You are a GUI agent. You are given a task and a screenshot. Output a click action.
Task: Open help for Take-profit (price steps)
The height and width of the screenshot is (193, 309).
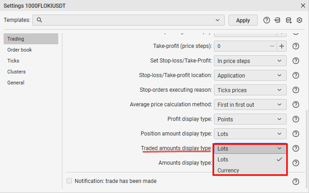(296, 46)
